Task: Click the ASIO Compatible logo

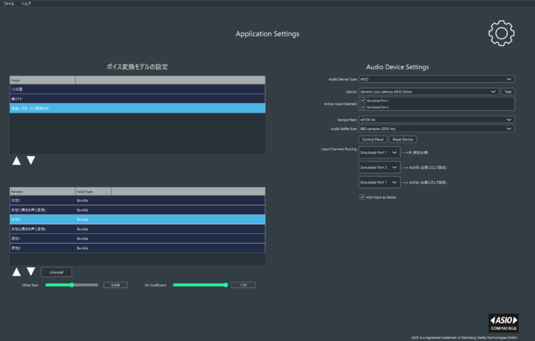Action: tap(503, 322)
